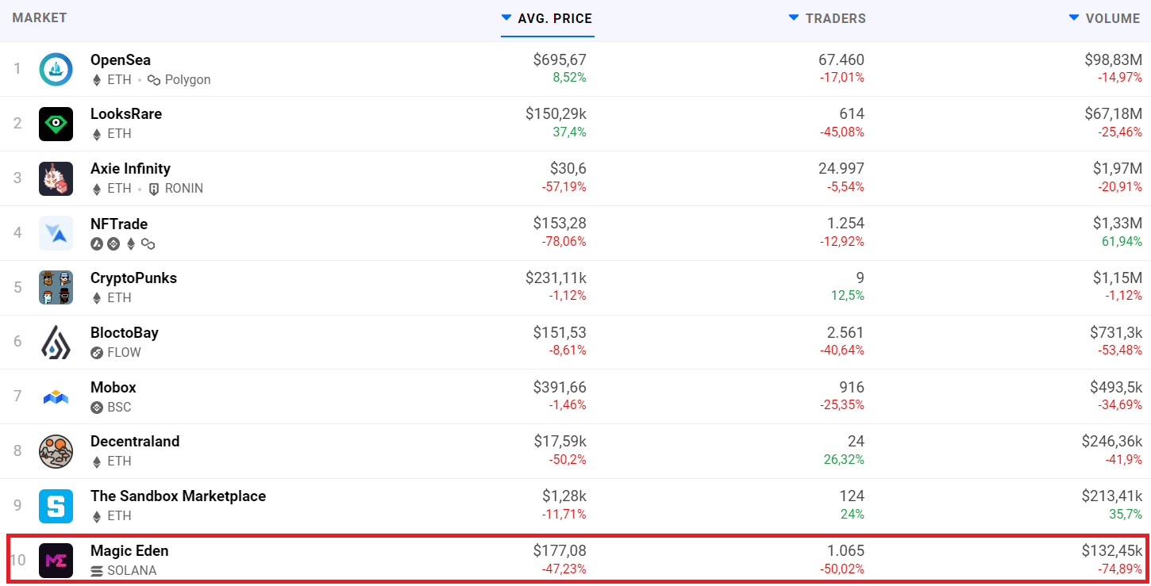This screenshot has height=586, width=1151.
Task: Click the BSC chain icon under Mobox
Action: coord(97,408)
